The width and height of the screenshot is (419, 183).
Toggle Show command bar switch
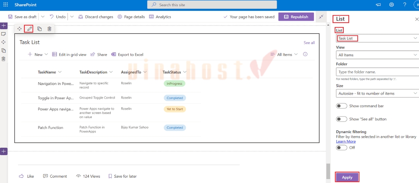pyautogui.click(x=341, y=106)
